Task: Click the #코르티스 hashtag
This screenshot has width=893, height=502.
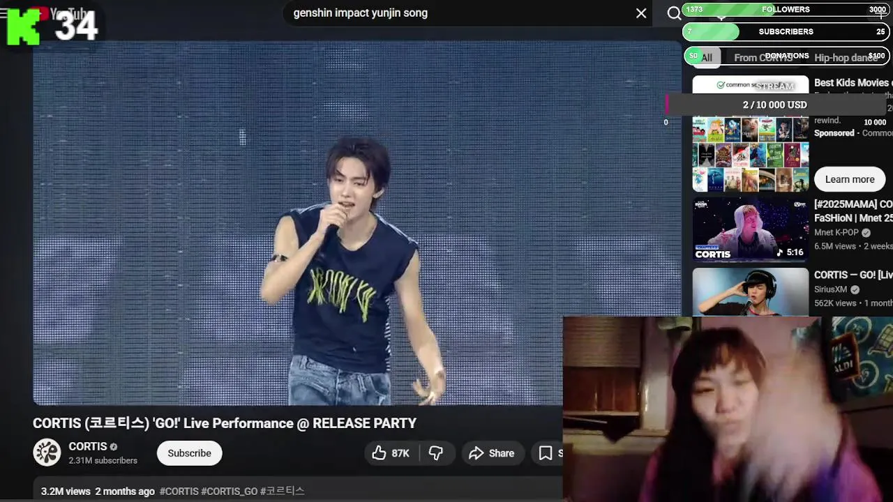Action: coord(282,492)
